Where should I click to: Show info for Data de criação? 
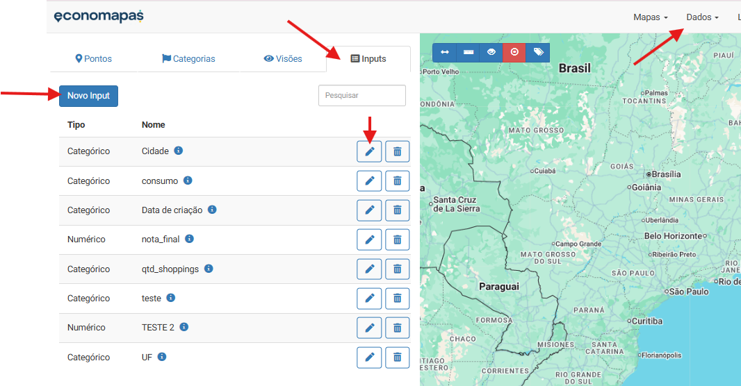coord(212,210)
